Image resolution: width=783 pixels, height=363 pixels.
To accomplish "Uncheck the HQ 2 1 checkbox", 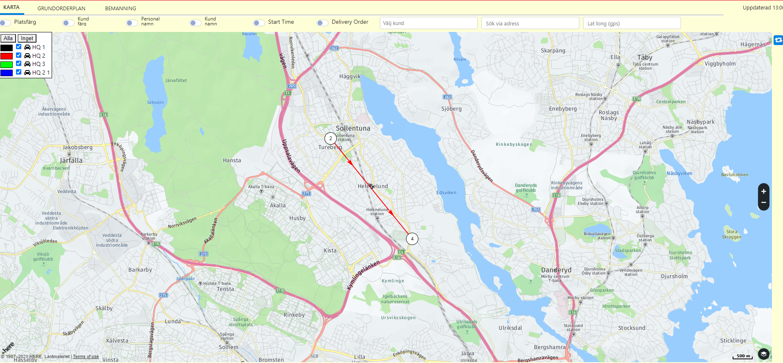I will click(19, 72).
